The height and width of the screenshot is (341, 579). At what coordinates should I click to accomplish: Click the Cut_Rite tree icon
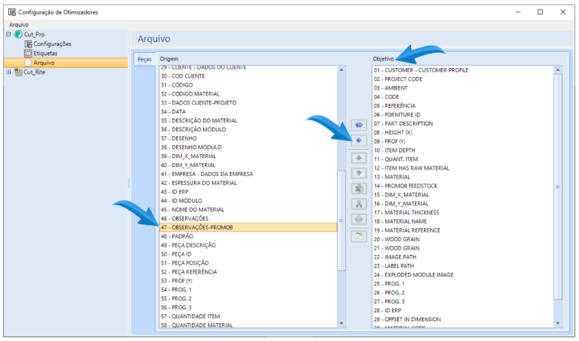click(x=18, y=72)
